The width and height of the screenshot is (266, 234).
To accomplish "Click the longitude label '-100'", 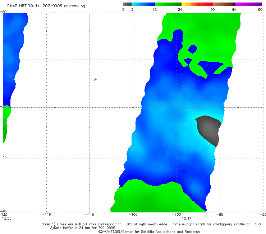I will [x=176, y=215].
